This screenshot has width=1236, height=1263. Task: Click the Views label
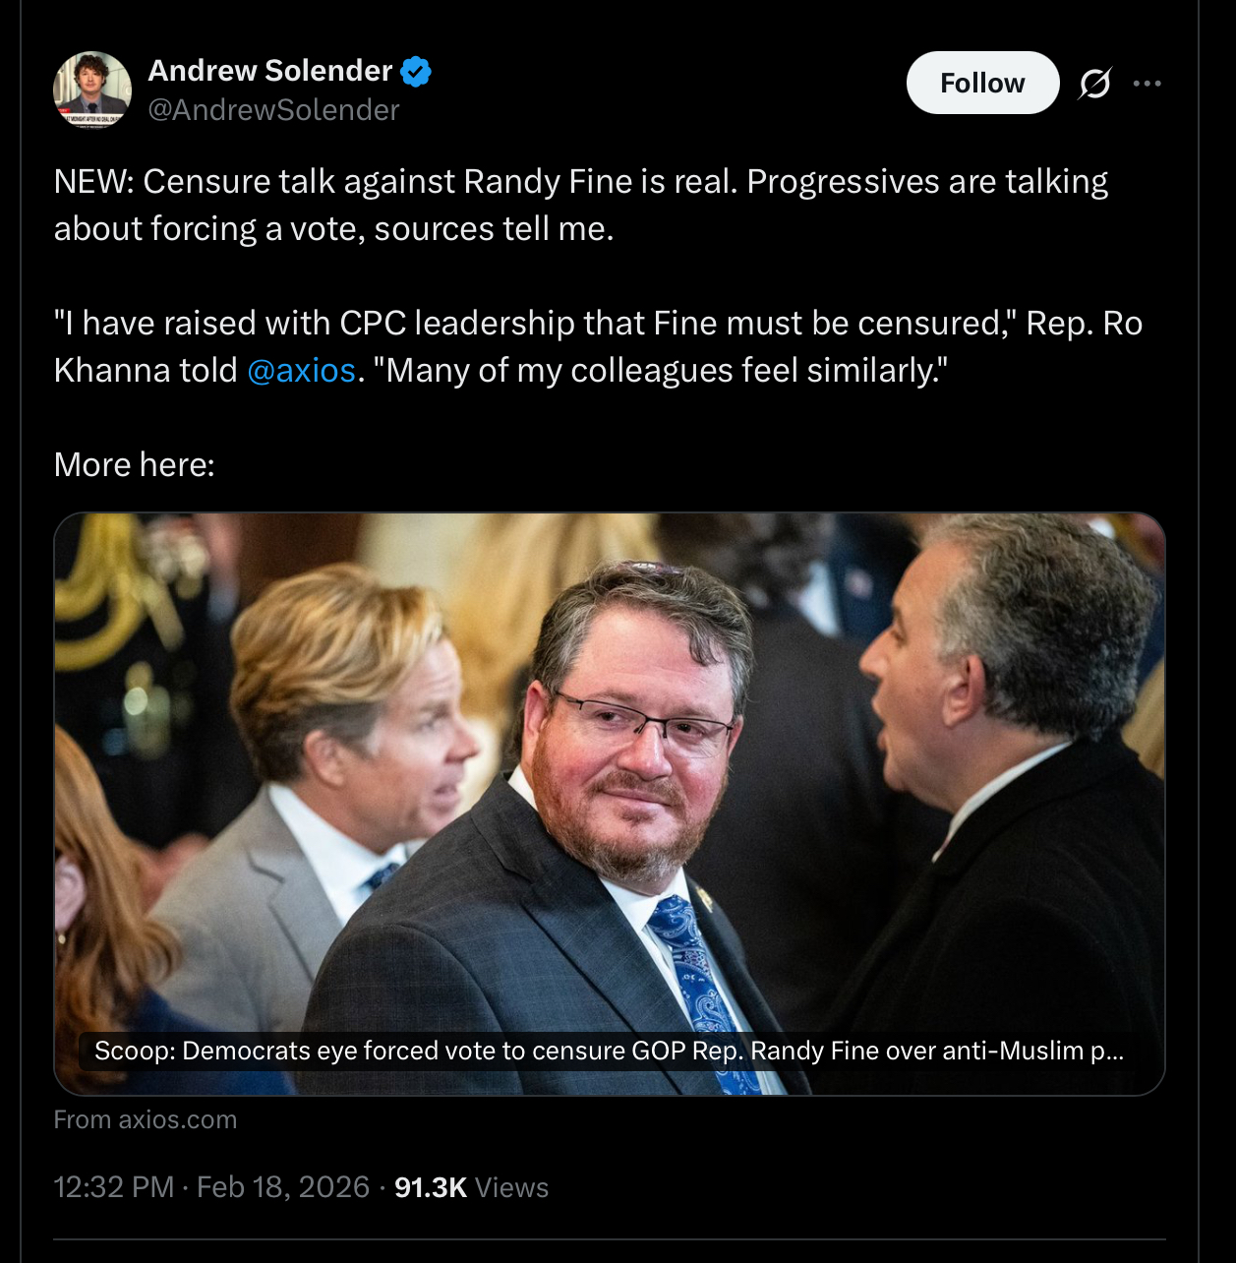[x=511, y=1187]
